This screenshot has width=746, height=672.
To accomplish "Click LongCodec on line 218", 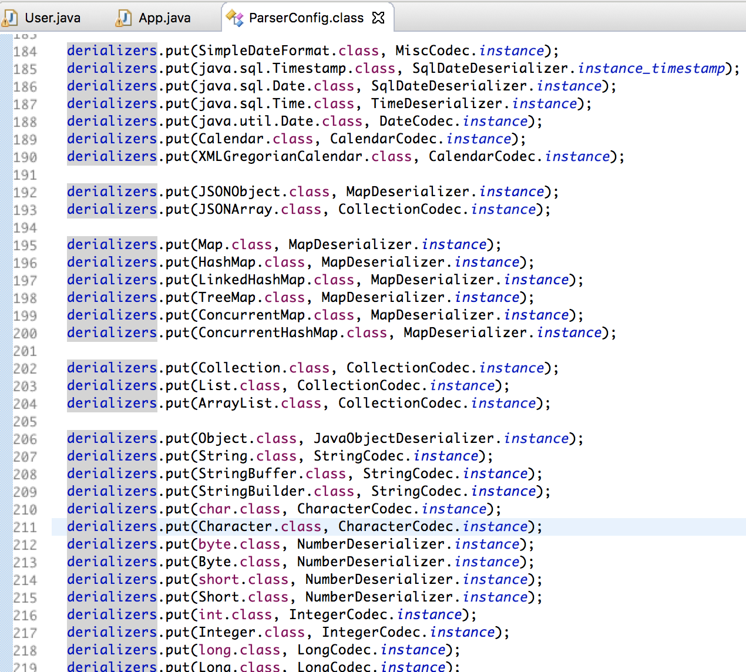I will click(334, 650).
